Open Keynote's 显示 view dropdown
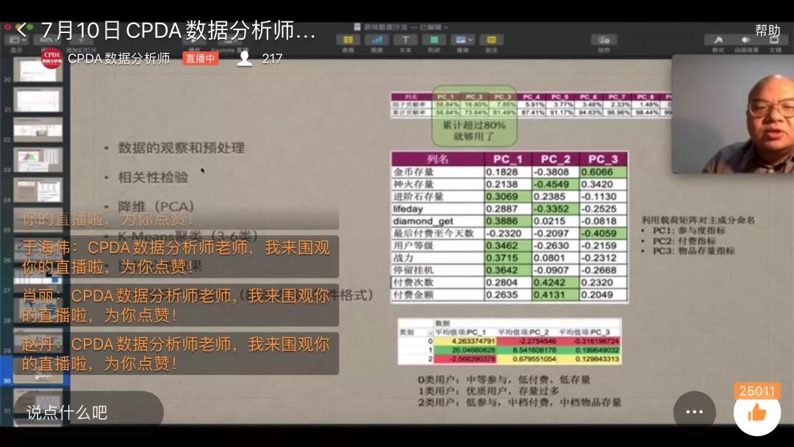The width and height of the screenshot is (794, 447). tap(16, 40)
